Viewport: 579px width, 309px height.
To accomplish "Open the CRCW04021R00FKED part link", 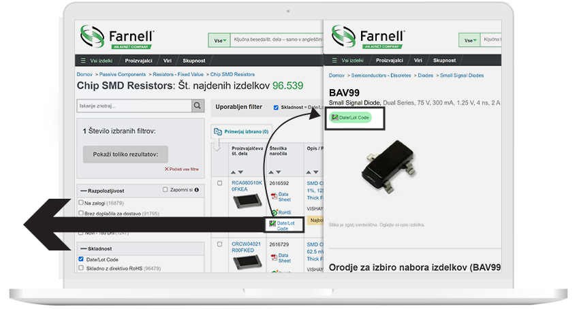I will click(x=246, y=247).
